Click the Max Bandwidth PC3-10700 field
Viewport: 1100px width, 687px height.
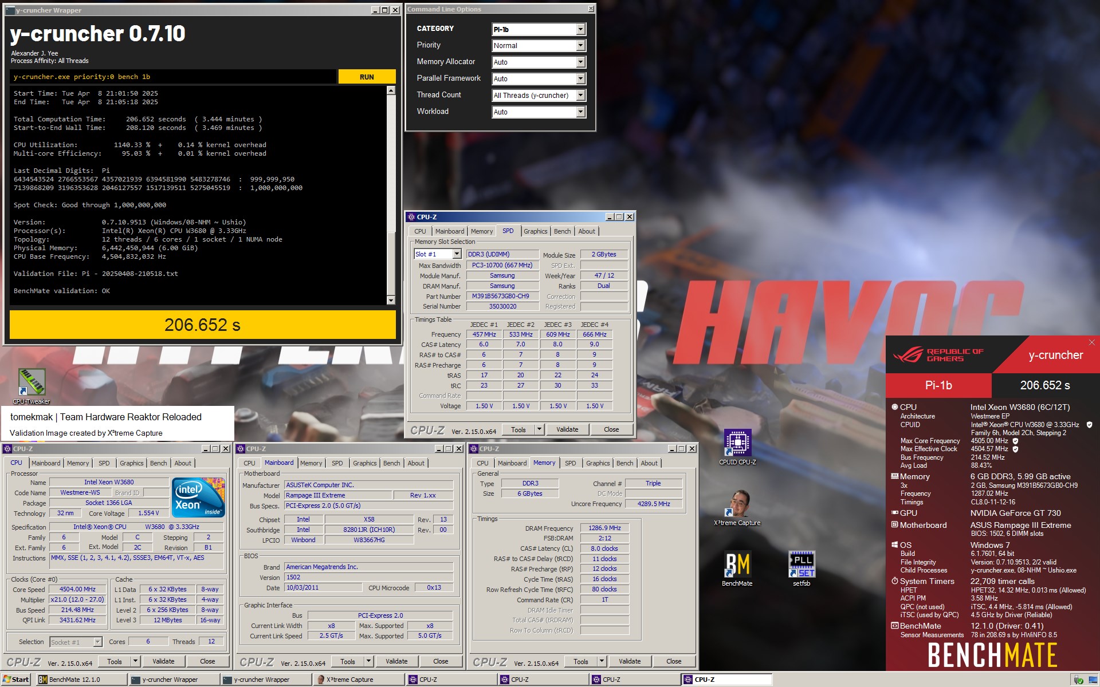[x=502, y=265]
